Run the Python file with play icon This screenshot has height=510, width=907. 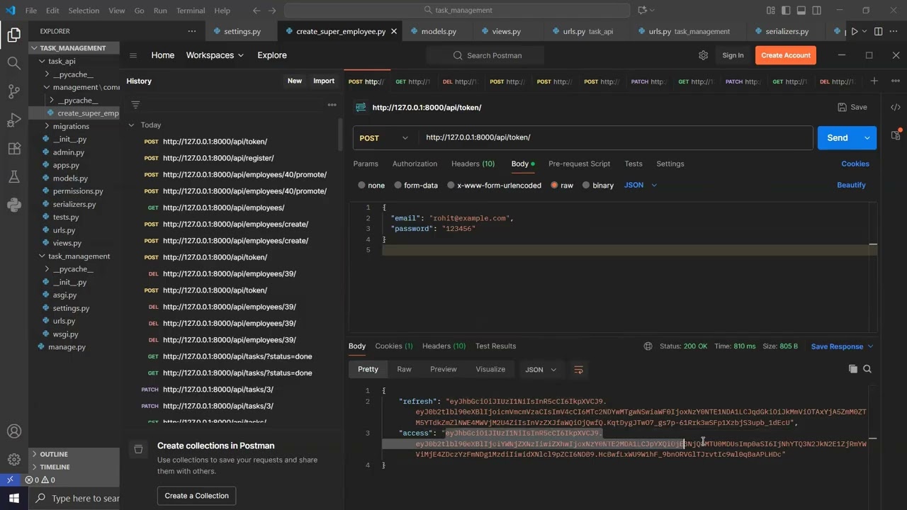(855, 31)
